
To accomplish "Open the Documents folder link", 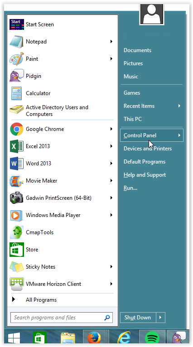I will 137,50.
